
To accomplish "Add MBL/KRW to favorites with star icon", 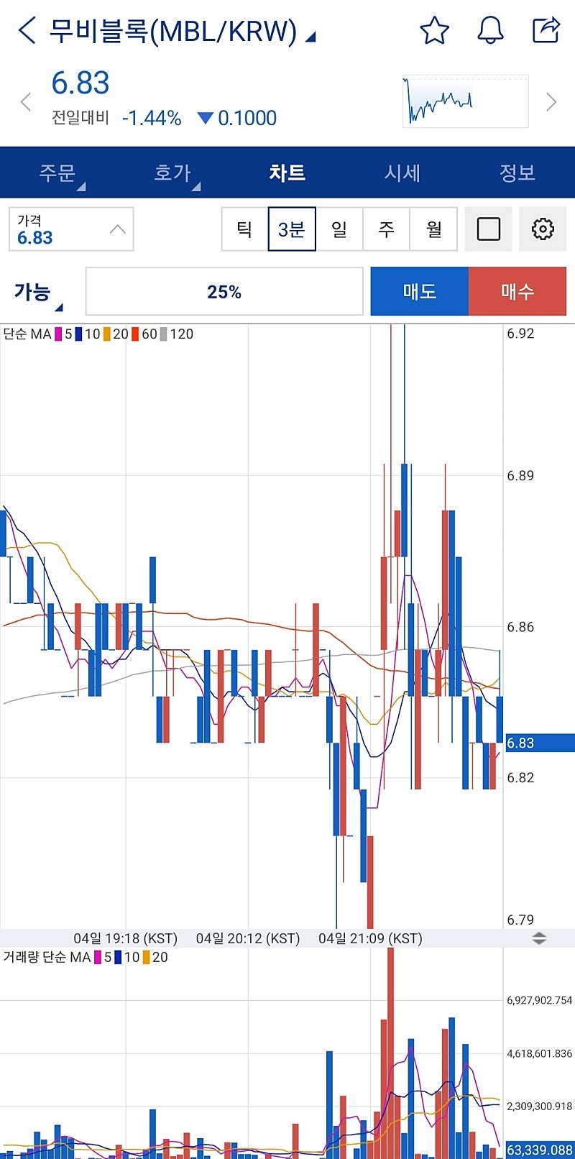I will pyautogui.click(x=434, y=31).
